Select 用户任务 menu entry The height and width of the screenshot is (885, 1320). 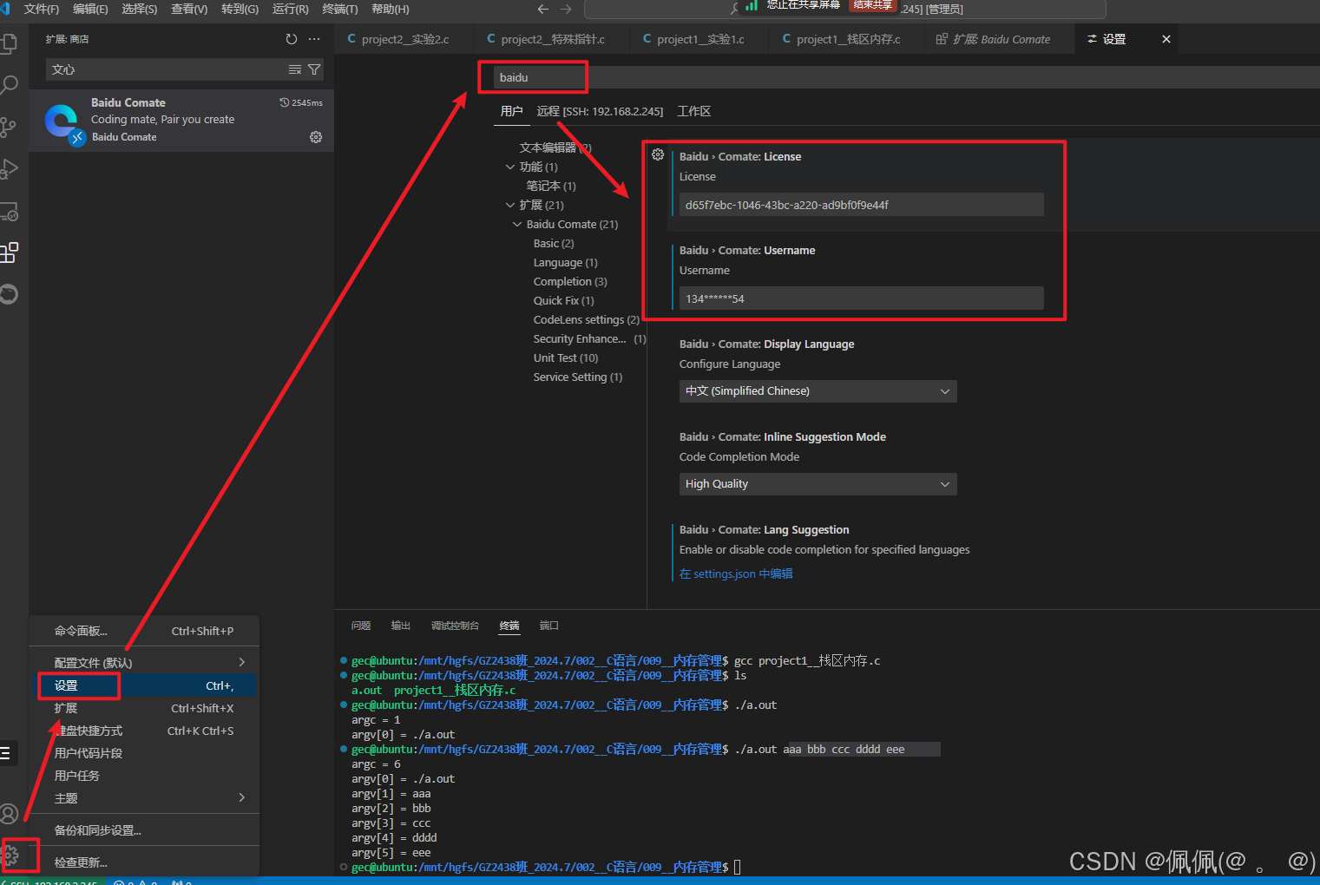[144, 776]
